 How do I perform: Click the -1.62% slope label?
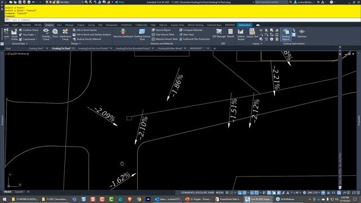120,179
